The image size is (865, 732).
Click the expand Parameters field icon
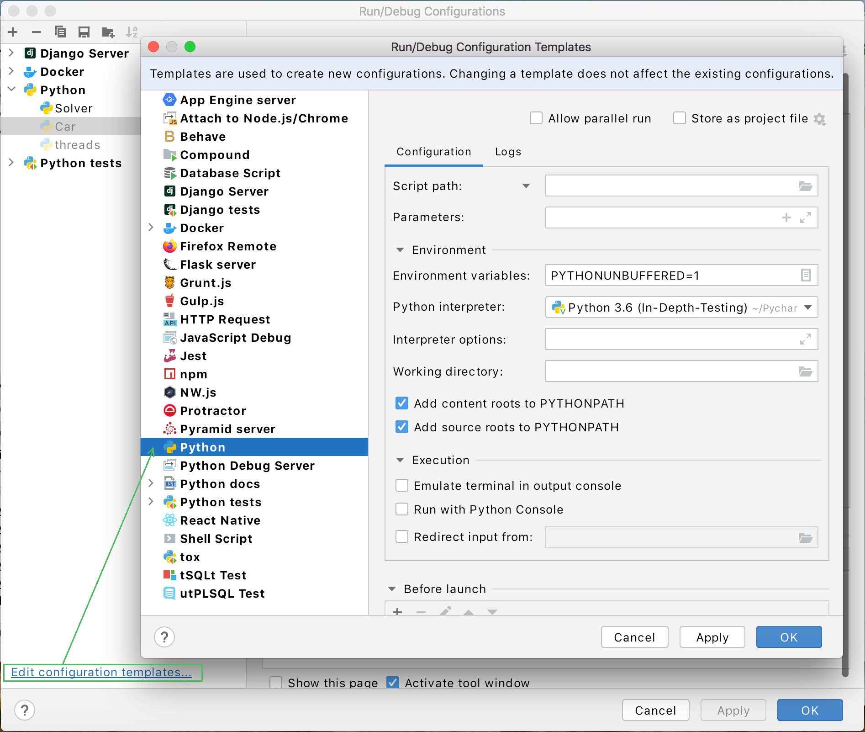(x=806, y=217)
